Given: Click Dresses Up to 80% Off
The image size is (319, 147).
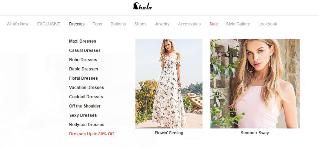Looking at the screenshot, I should [x=91, y=134].
